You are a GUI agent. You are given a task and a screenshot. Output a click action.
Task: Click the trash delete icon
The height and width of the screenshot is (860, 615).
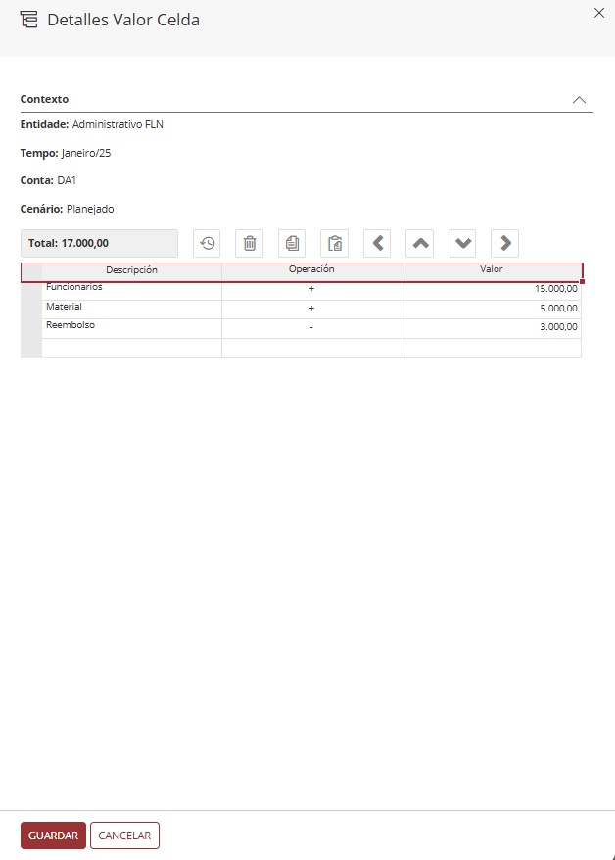point(250,243)
